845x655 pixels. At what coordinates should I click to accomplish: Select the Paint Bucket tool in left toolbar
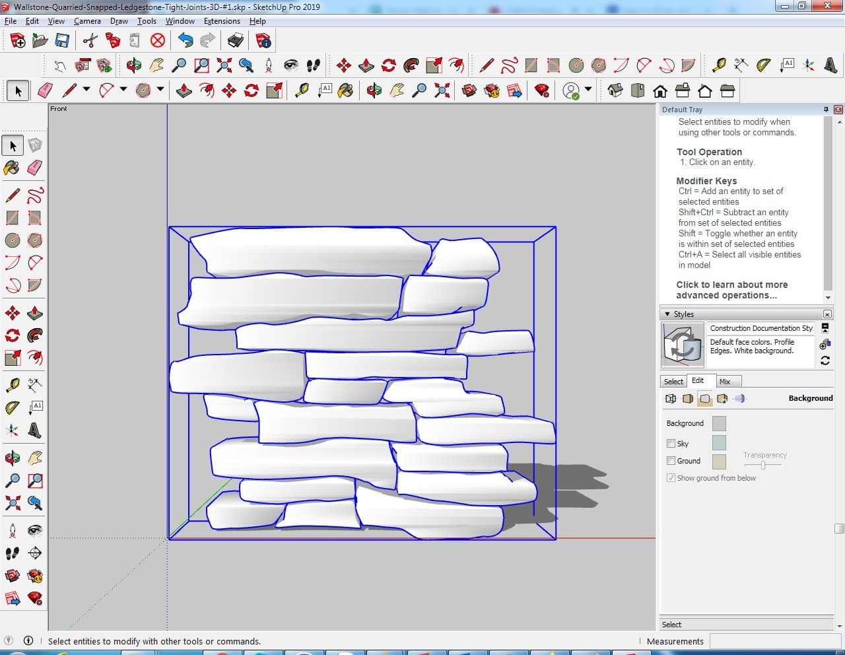coord(12,168)
